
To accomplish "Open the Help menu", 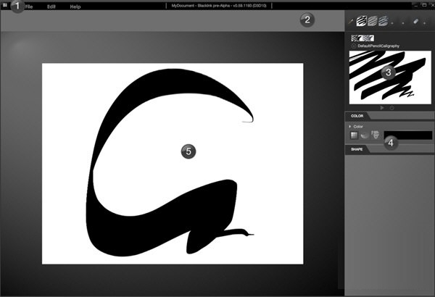I will tap(75, 6).
